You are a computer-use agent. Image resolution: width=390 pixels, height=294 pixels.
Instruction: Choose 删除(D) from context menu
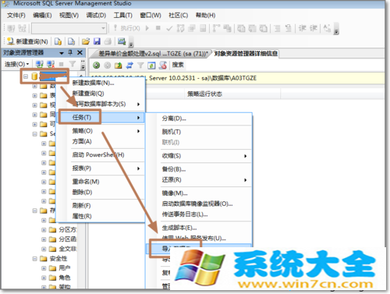(101, 192)
